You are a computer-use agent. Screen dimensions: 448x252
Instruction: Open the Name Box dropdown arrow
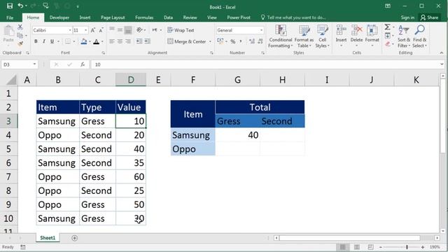(x=34, y=64)
